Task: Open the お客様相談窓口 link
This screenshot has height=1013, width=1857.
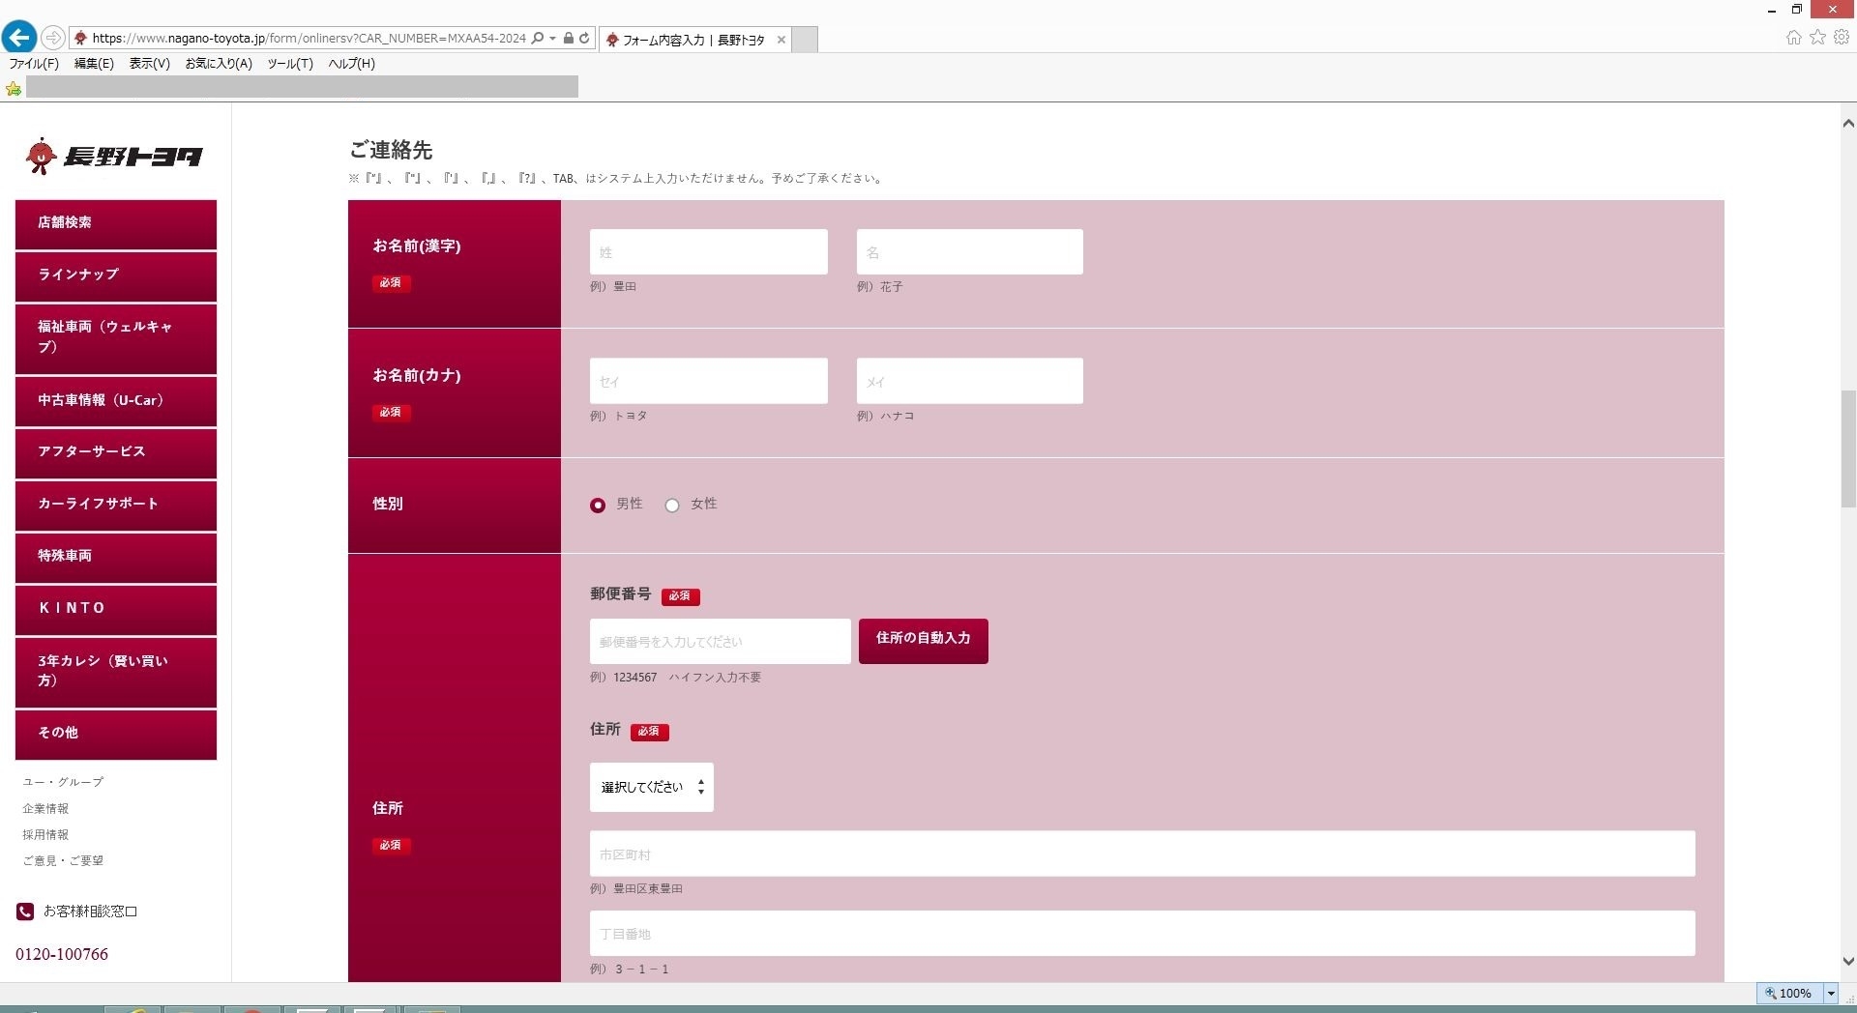Action: [90, 912]
